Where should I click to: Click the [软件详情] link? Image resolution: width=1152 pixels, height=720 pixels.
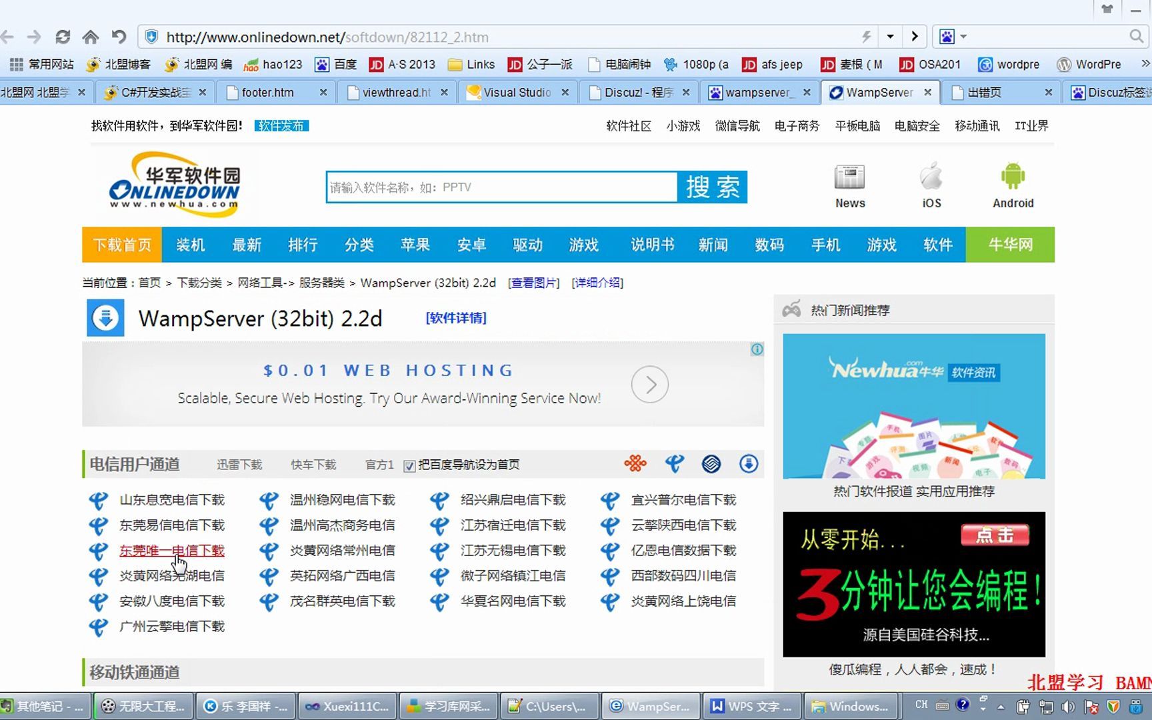click(x=456, y=318)
